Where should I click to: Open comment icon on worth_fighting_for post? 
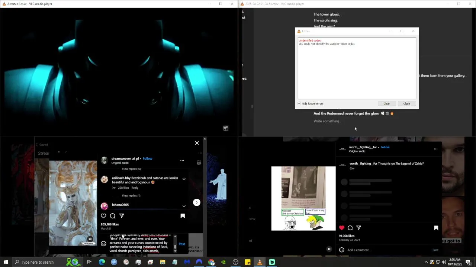(x=350, y=228)
